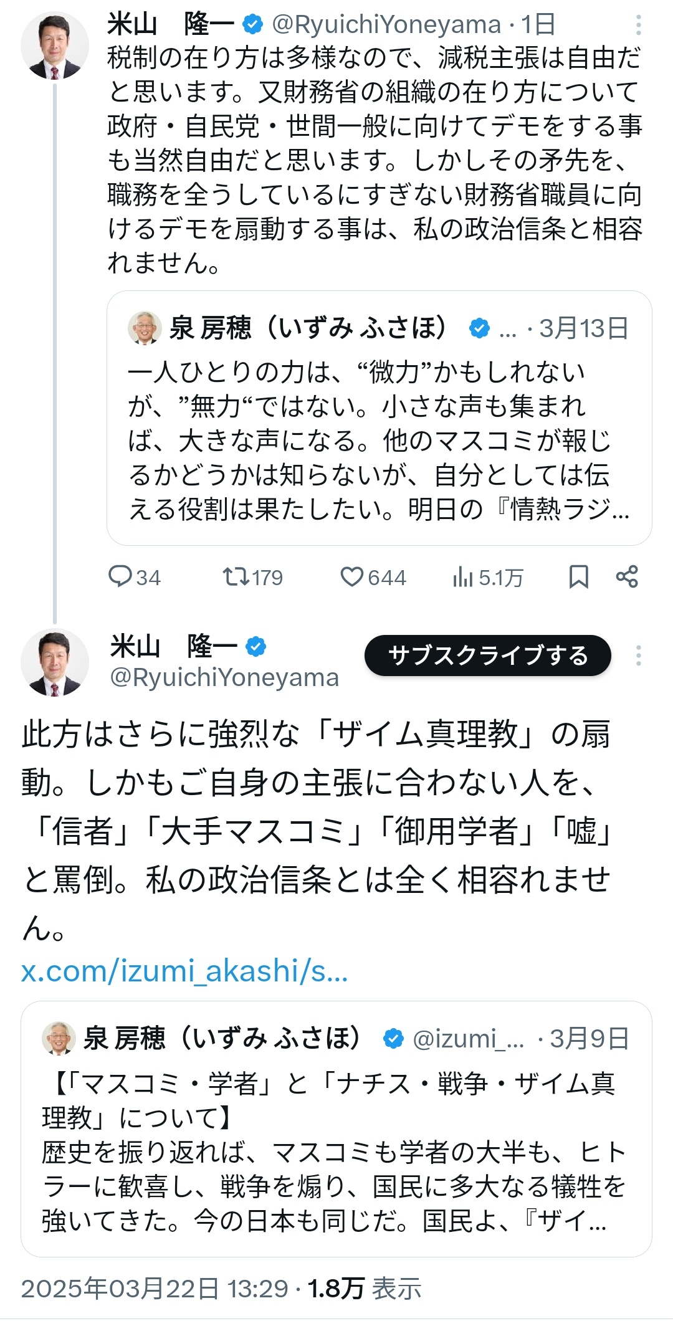
Task: Tap the share icon on first tweet
Action: (x=627, y=577)
